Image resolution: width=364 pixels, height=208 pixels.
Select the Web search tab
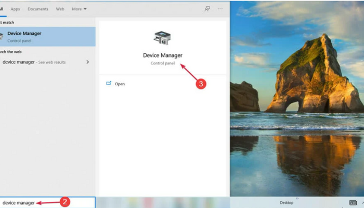pos(60,9)
